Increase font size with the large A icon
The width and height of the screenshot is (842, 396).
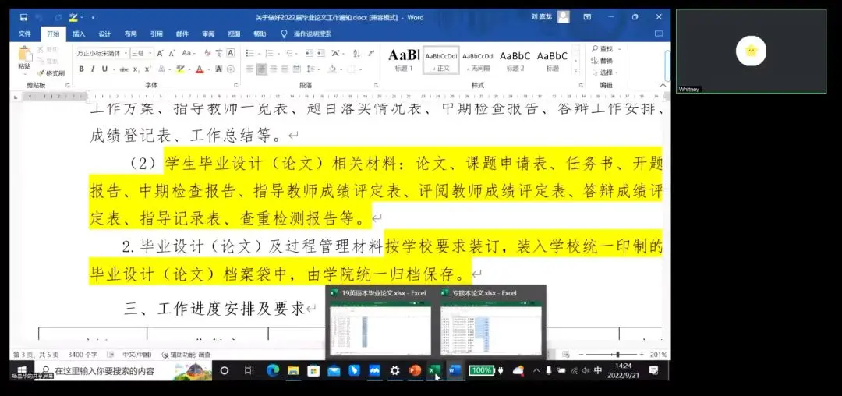click(x=160, y=53)
